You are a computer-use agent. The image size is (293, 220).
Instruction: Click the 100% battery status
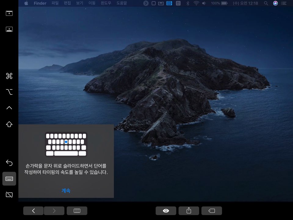tap(219, 3)
